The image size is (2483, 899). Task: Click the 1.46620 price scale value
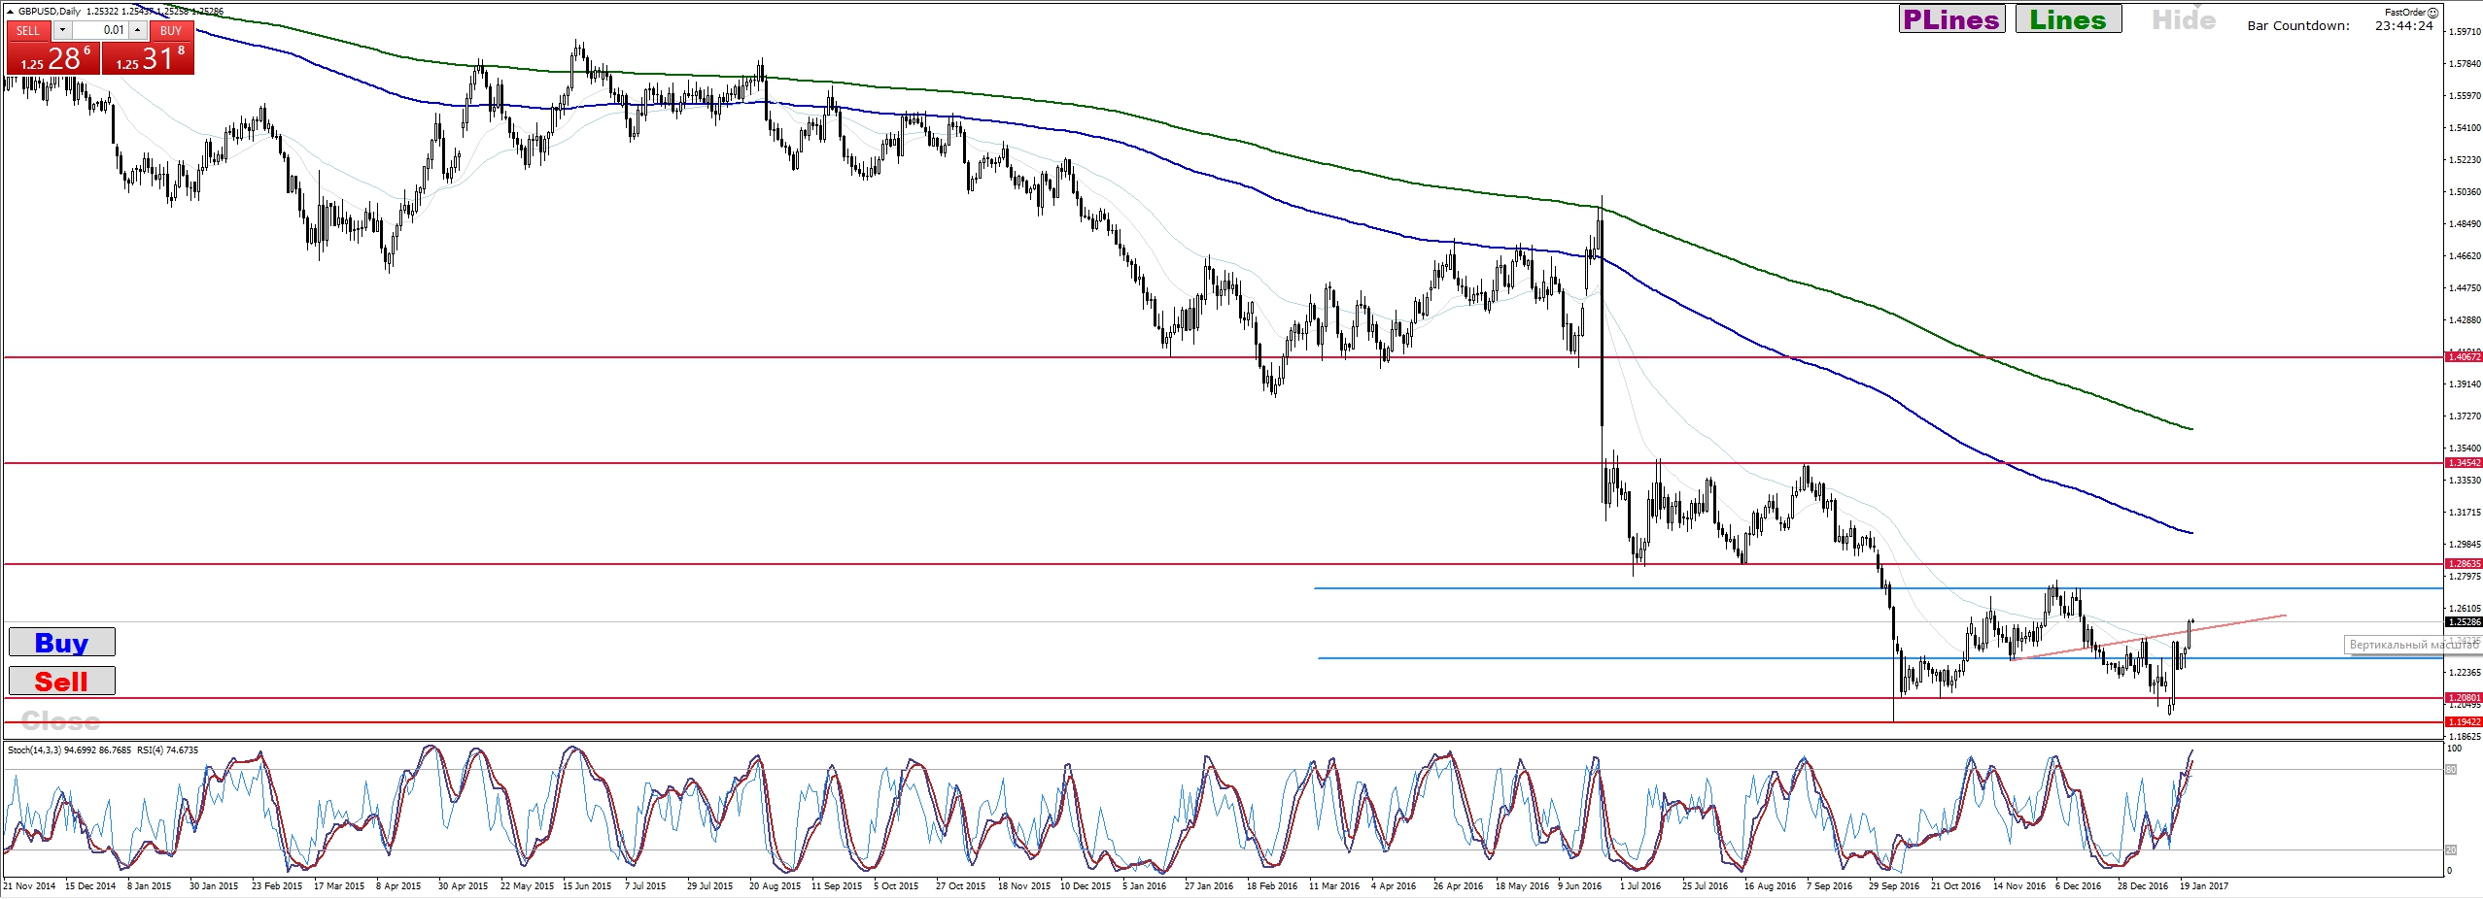click(2466, 256)
